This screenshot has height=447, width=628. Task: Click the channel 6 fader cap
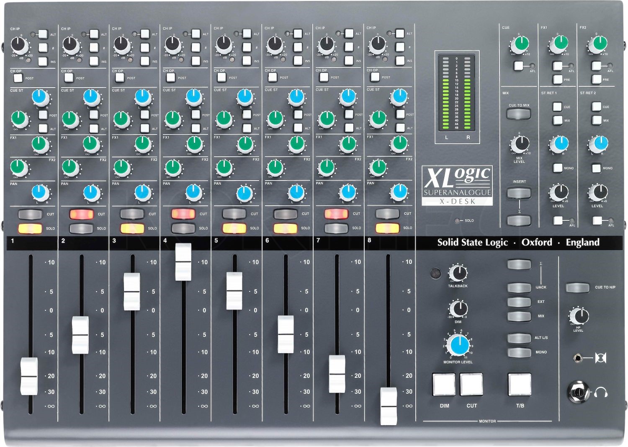click(x=286, y=334)
